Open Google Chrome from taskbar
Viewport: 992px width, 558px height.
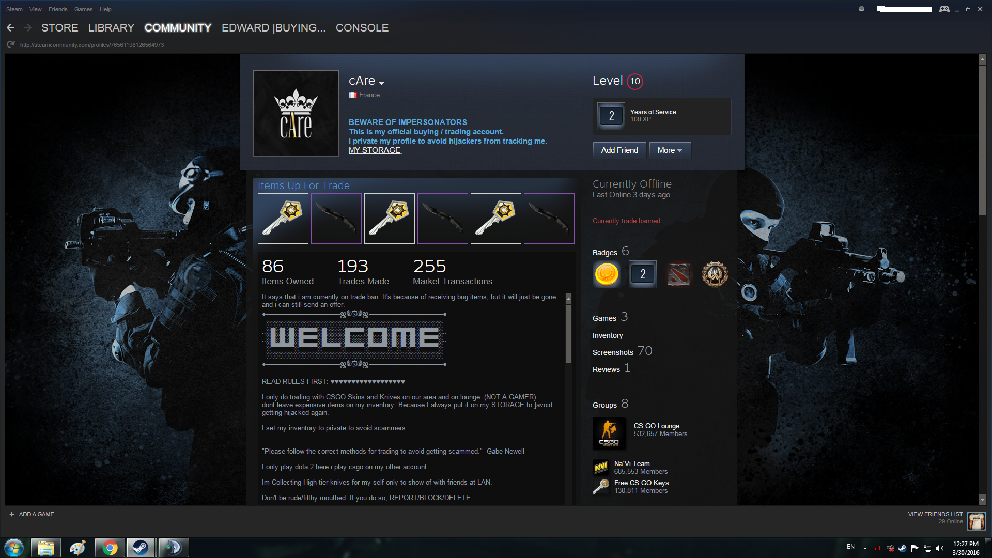110,548
